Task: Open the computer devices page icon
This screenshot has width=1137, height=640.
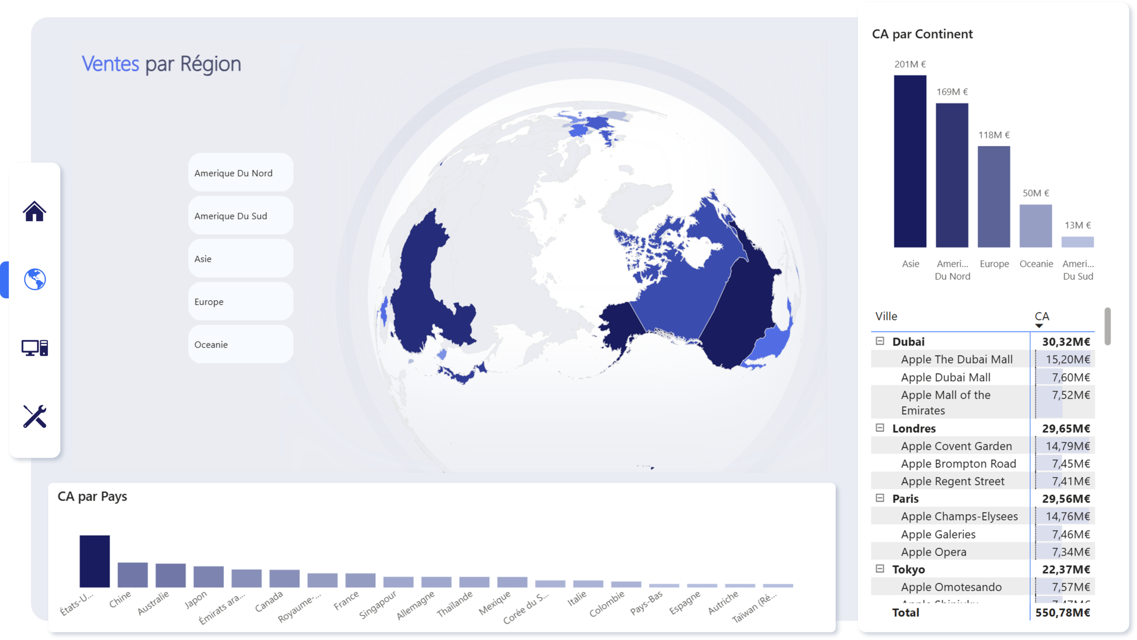Action: [35, 348]
